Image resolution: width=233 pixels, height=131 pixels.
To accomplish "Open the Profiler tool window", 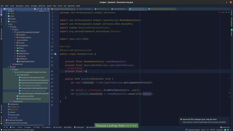I will point(68,127).
